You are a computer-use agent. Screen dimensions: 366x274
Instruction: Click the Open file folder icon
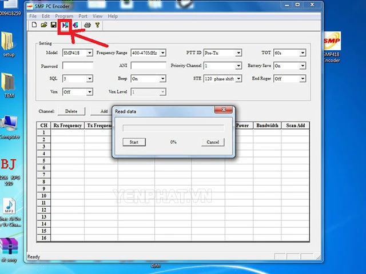point(44,25)
